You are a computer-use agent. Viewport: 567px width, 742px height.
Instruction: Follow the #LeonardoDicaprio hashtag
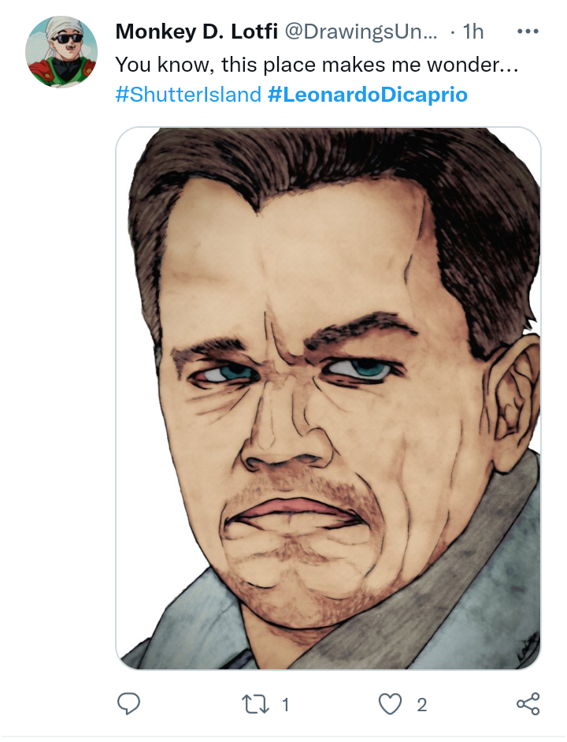click(x=368, y=94)
